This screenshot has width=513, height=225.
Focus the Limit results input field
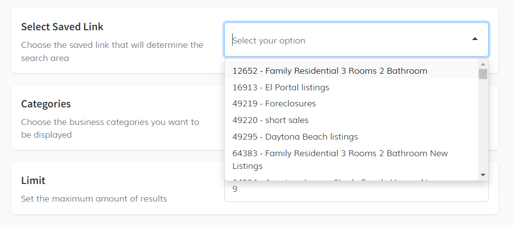point(356,192)
